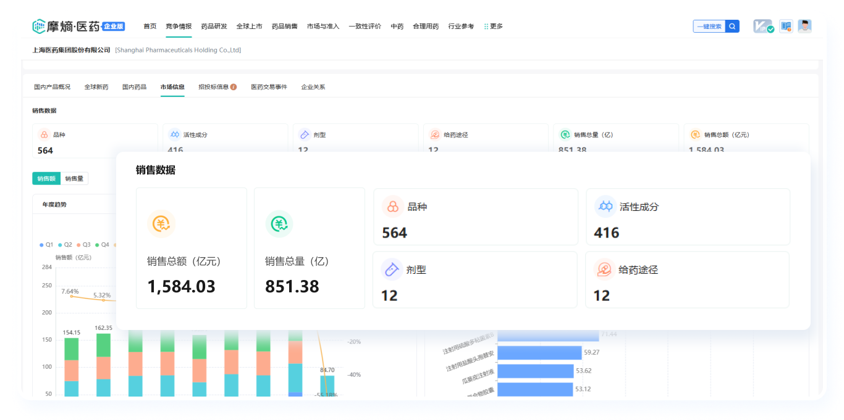Switch chart to 销售额 view
The height and width of the screenshot is (420, 844).
46,178
